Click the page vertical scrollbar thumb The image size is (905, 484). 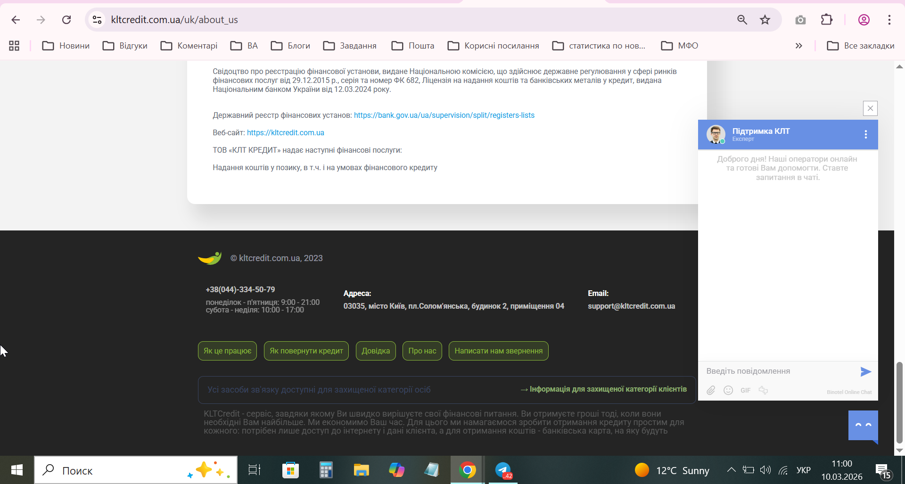(x=899, y=403)
